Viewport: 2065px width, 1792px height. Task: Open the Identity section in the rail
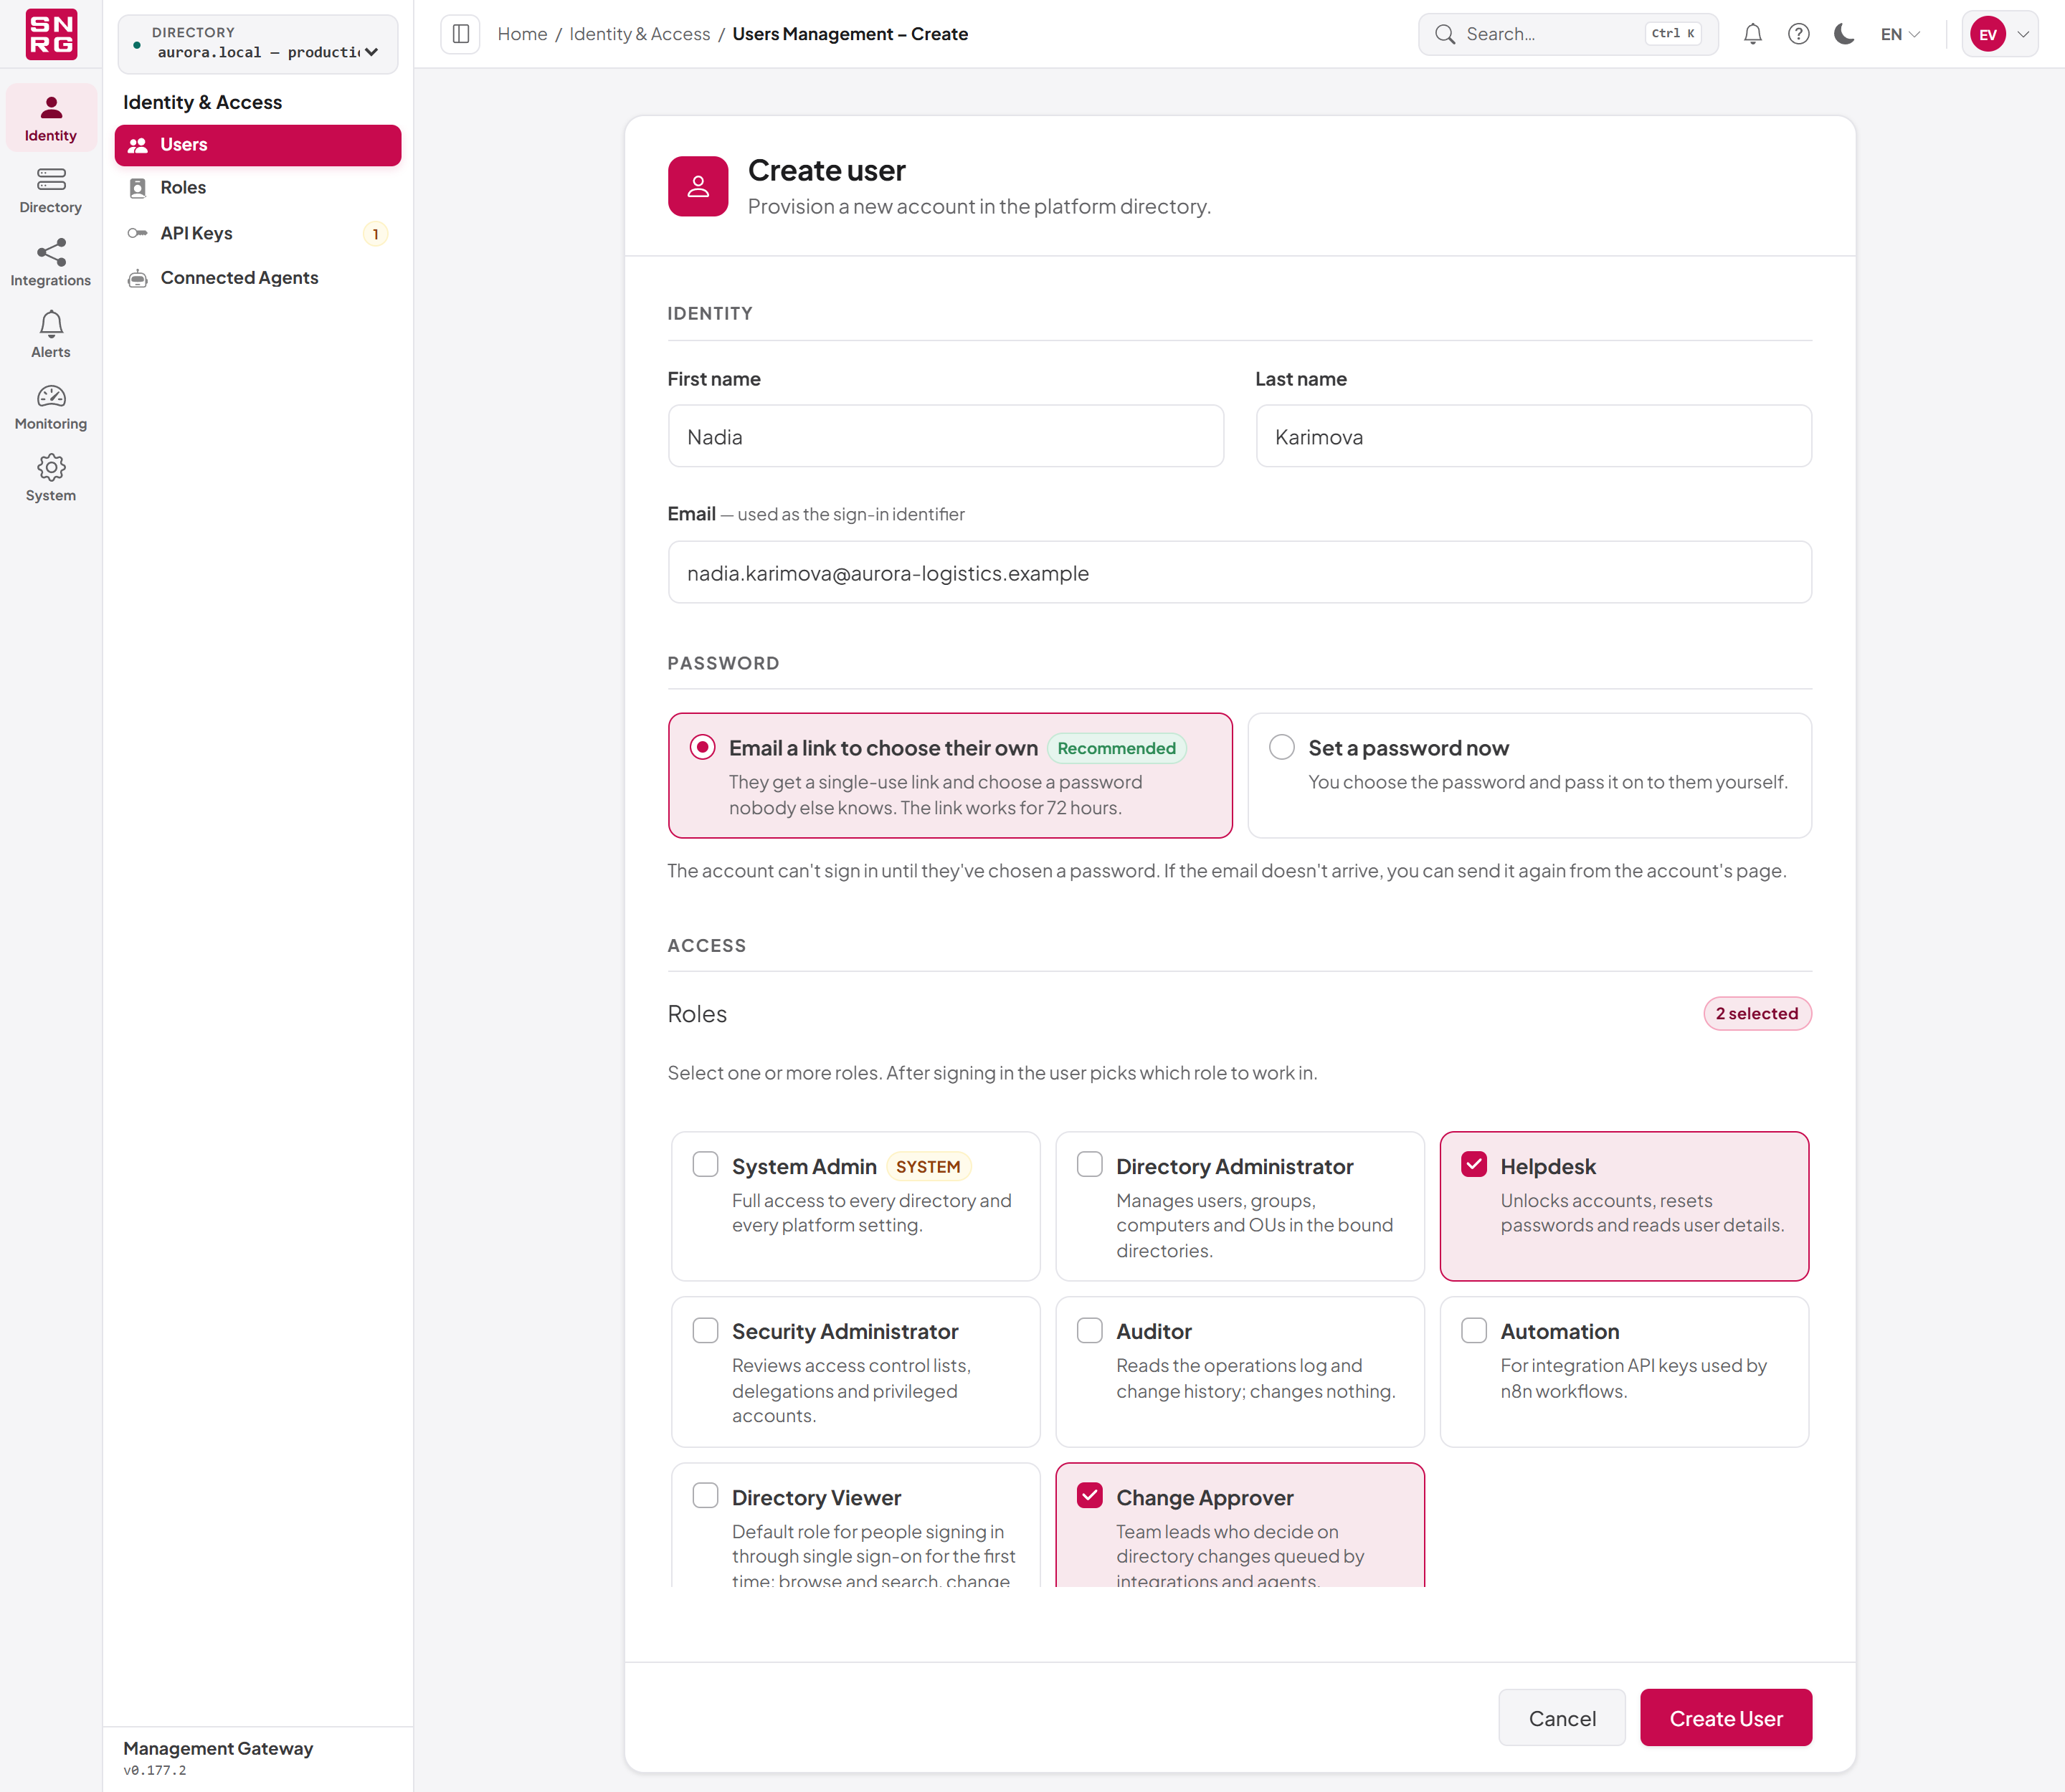click(x=51, y=118)
